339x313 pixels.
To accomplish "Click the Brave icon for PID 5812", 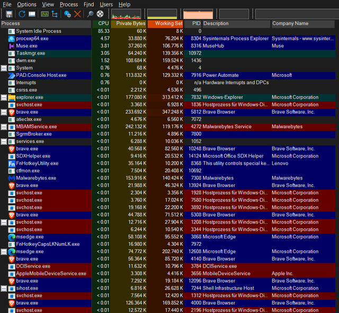I will coord(12,112).
